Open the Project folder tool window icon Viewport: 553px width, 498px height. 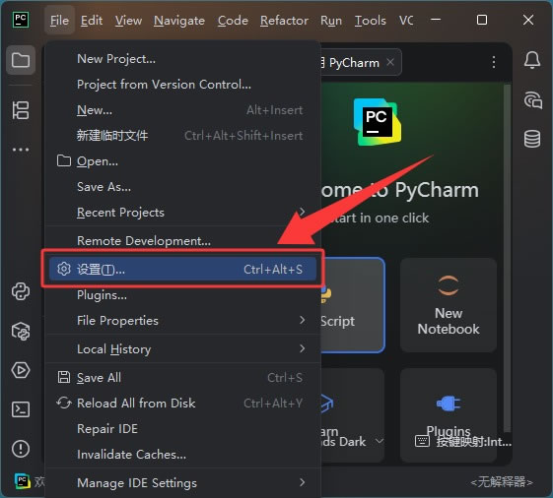click(x=21, y=60)
